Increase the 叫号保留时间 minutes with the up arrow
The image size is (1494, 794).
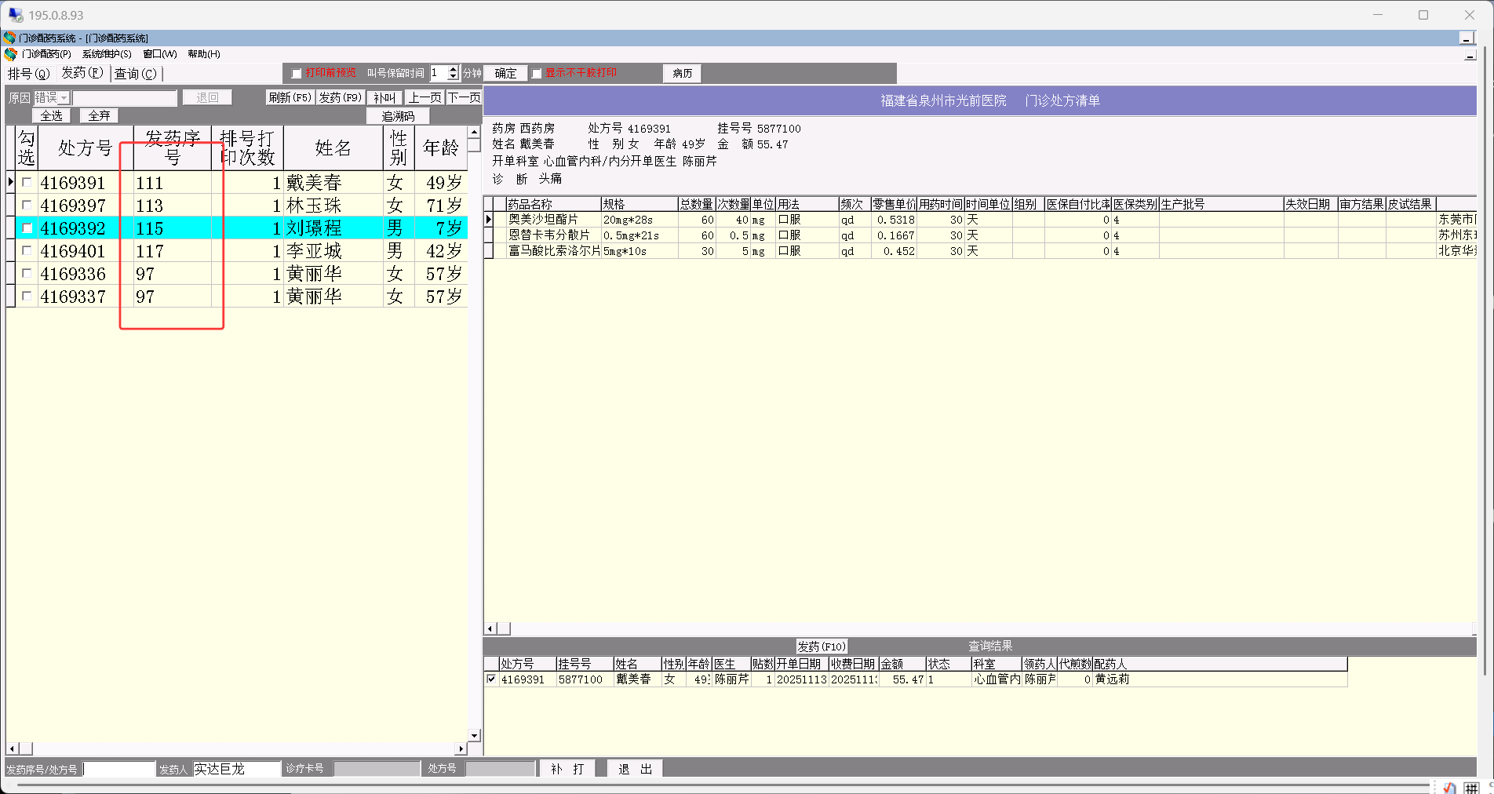click(453, 69)
